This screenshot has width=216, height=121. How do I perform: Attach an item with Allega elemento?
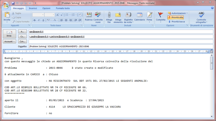[118, 18]
